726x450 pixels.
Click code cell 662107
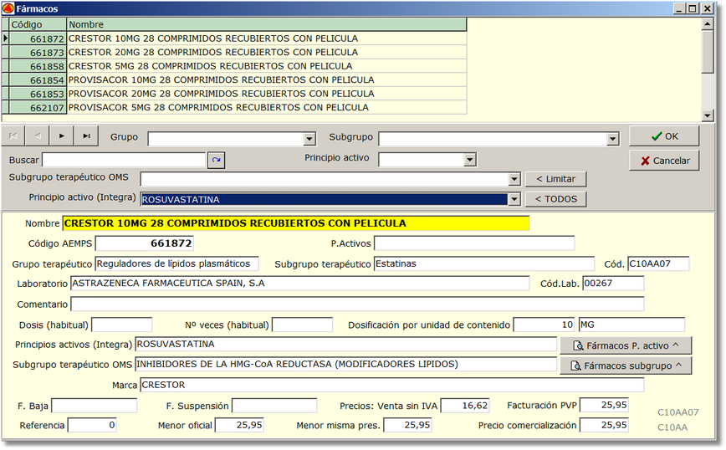tap(38, 107)
